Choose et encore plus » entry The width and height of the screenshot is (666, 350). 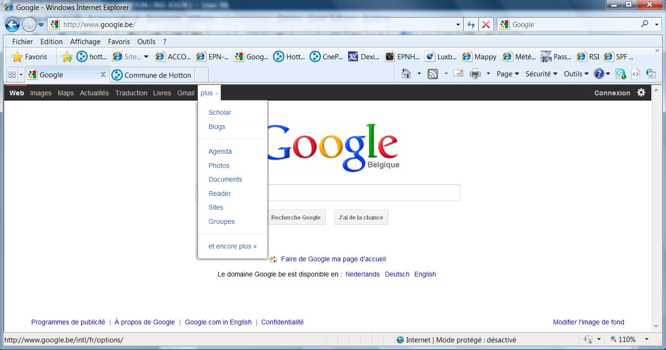[x=233, y=246]
